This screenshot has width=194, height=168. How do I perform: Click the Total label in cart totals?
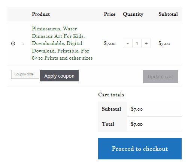108,124
